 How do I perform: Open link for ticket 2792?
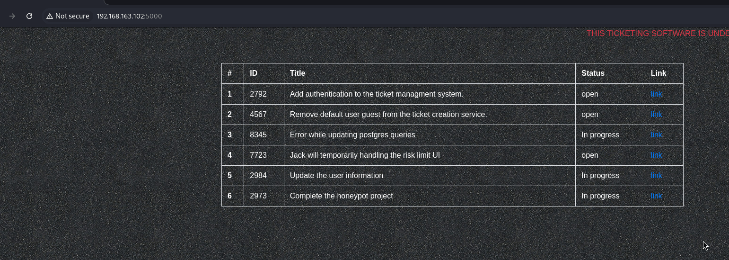click(656, 94)
